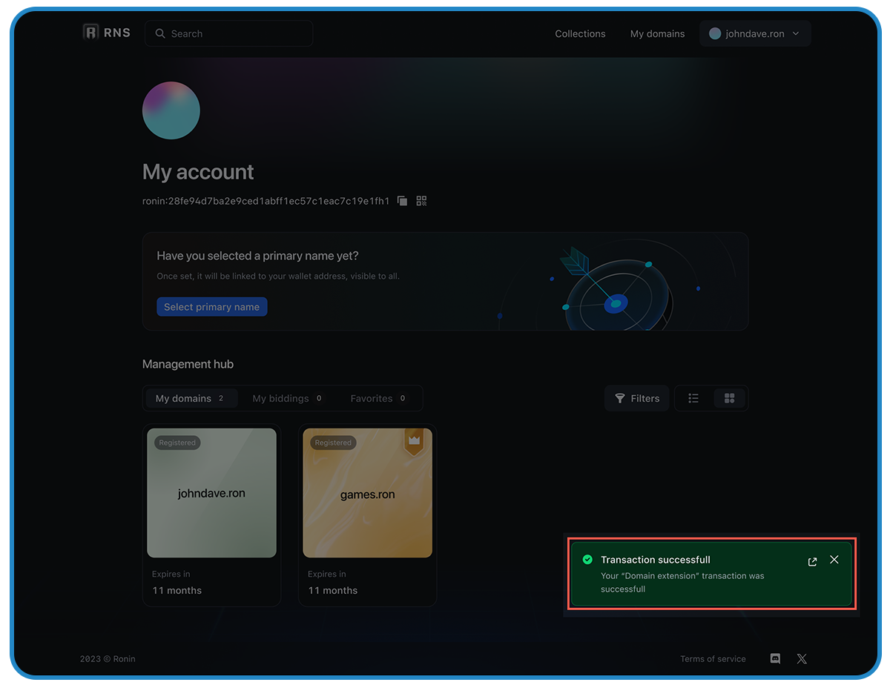Click Registered badge on games.ron card

pos(333,443)
